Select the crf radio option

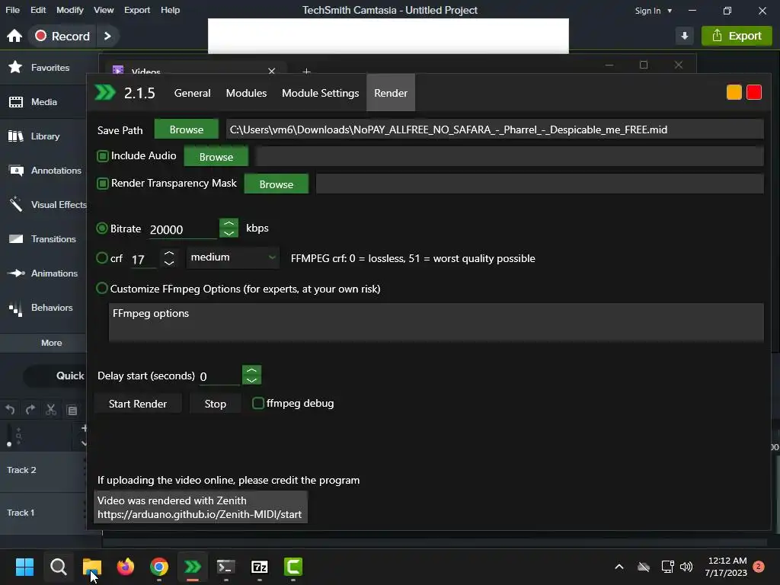(x=102, y=257)
